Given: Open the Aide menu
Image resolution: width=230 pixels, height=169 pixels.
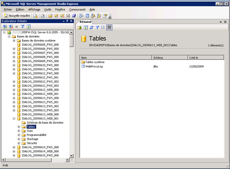Looking at the screenshot, I should coord(92,9).
